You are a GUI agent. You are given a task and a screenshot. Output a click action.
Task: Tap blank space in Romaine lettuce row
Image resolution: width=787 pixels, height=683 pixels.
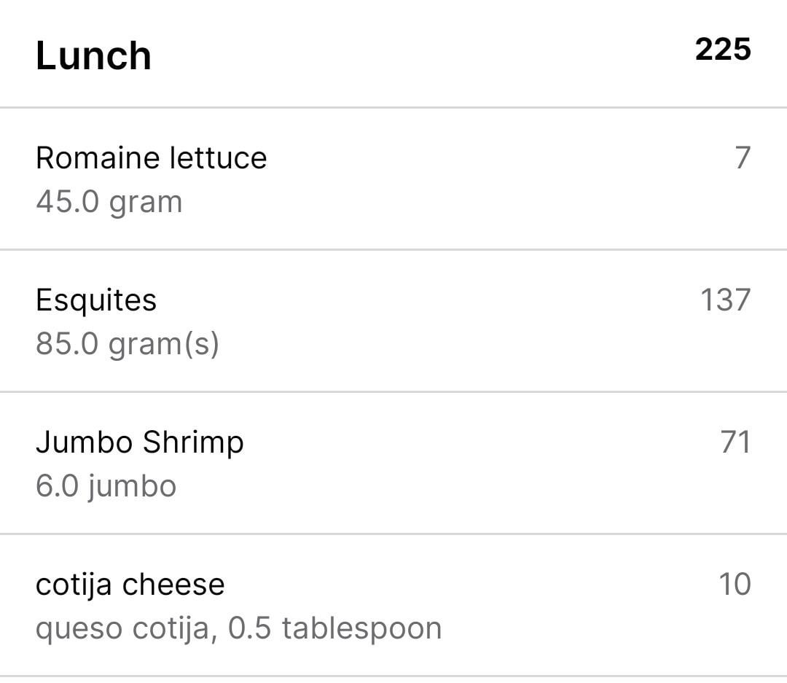pos(477,179)
